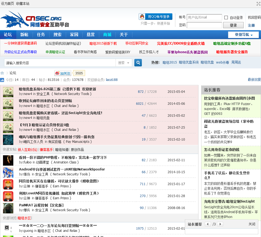Go to next recommended item arrow
This screenshot has height=237, width=261.
[220, 224]
